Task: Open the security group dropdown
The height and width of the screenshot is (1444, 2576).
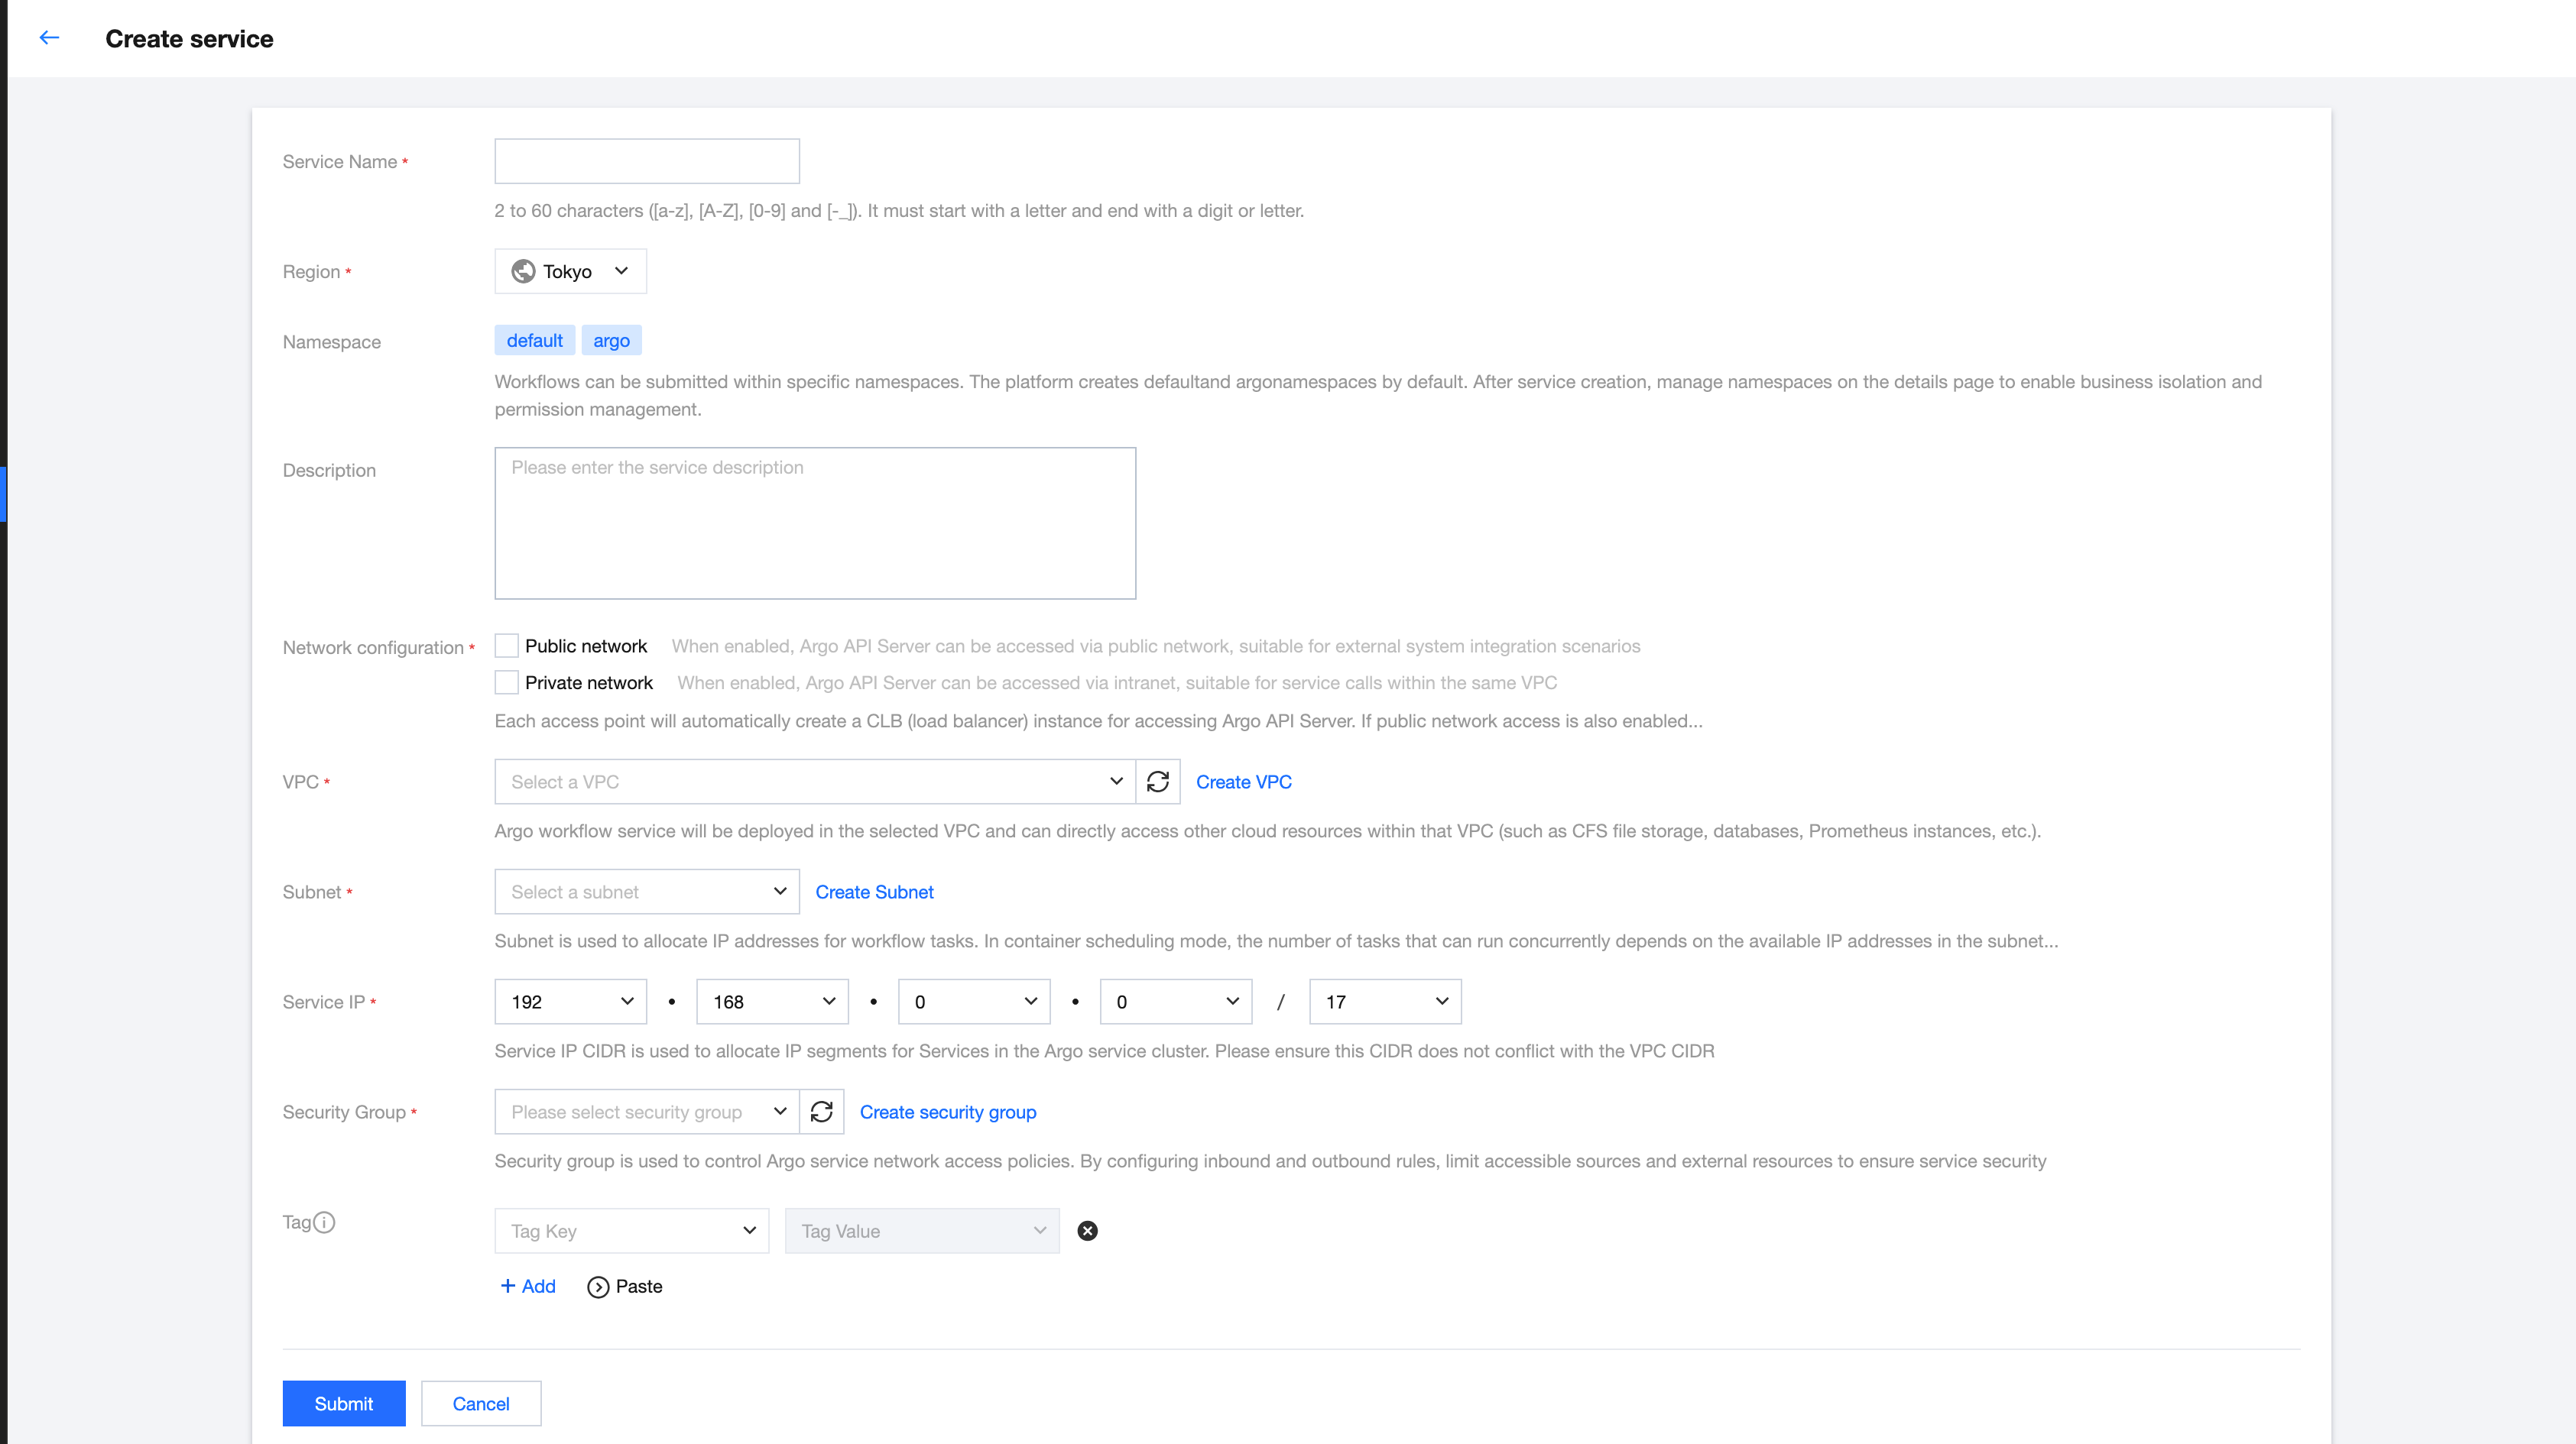Action: (x=646, y=1111)
